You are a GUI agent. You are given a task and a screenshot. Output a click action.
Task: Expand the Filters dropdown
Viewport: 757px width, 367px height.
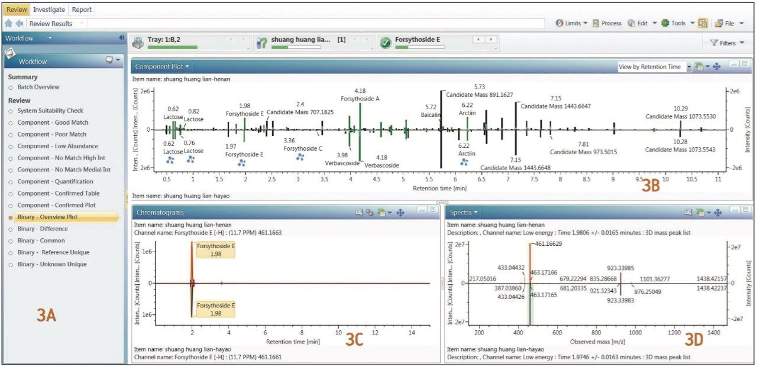[x=727, y=43]
